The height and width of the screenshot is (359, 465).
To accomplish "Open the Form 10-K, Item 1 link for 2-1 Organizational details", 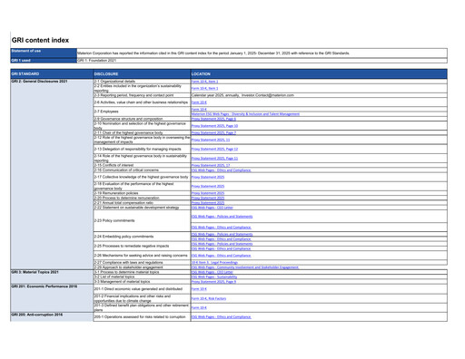I will [204, 82].
